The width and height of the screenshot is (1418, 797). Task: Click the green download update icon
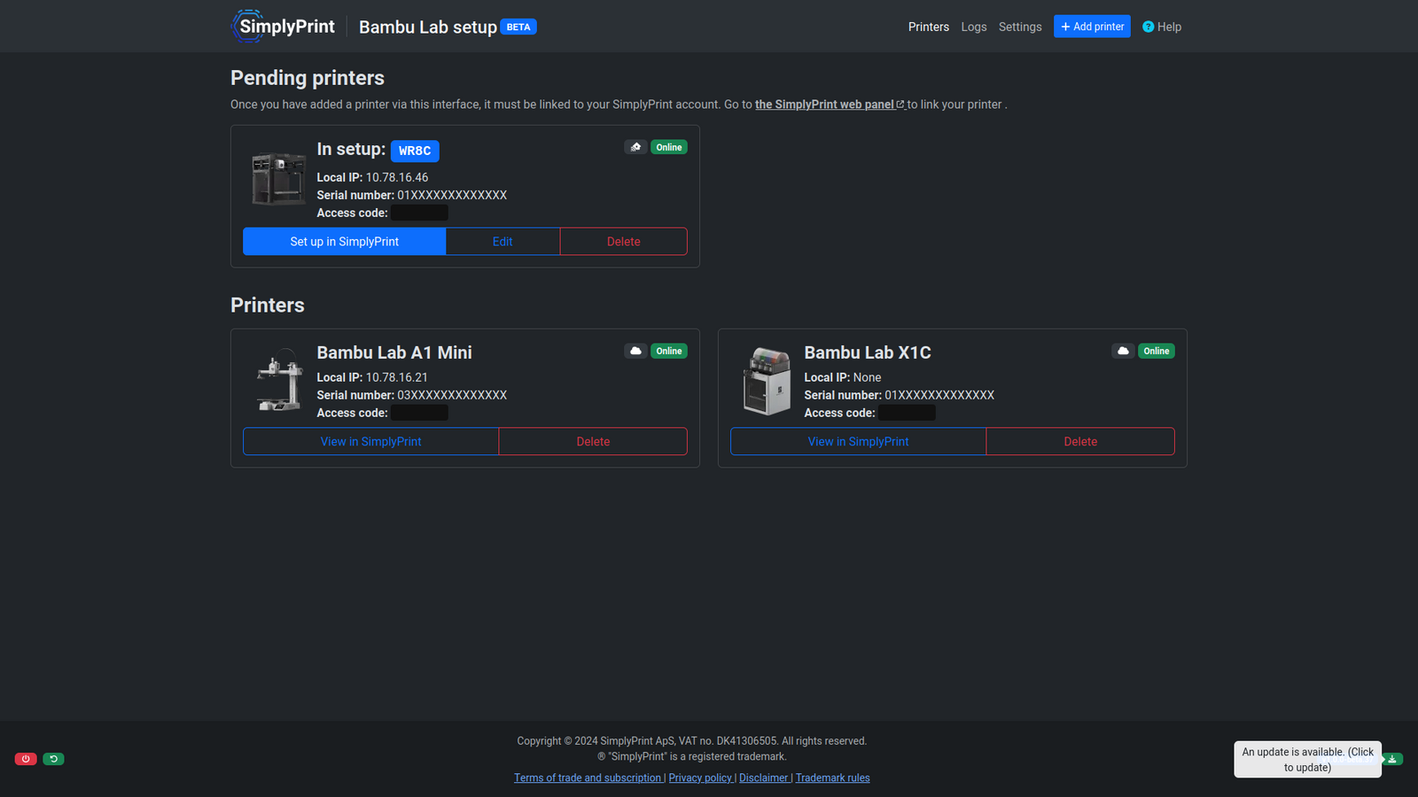1392,759
